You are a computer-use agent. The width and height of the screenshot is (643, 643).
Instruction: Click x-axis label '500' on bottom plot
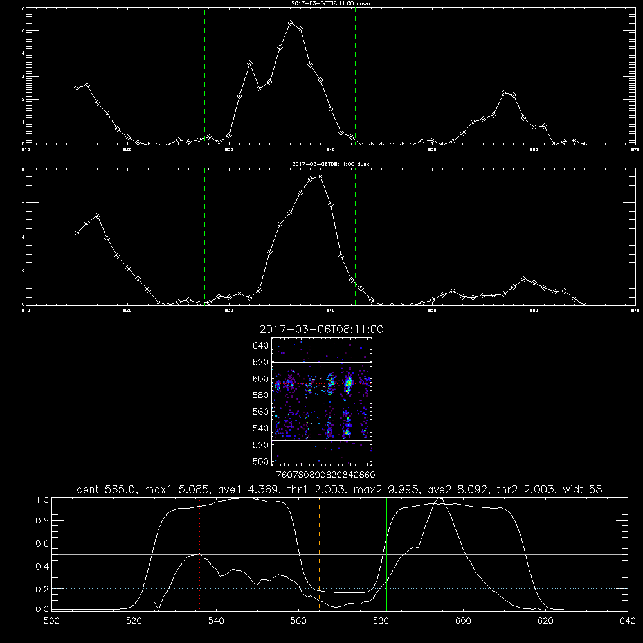tap(51, 621)
